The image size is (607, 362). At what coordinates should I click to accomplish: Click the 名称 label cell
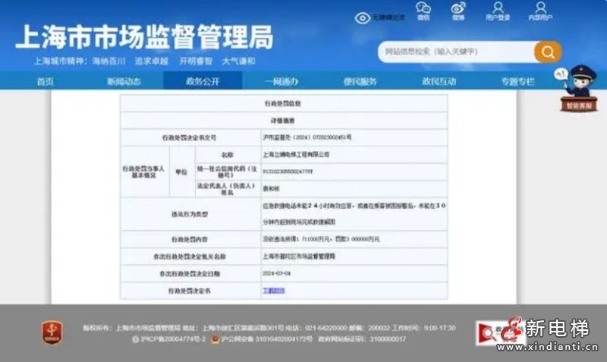tap(228, 155)
